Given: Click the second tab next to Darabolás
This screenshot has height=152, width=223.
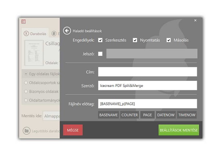Looking at the screenshot, I should click(x=55, y=34).
